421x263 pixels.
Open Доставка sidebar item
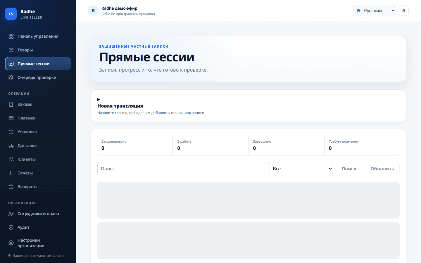[38, 146]
